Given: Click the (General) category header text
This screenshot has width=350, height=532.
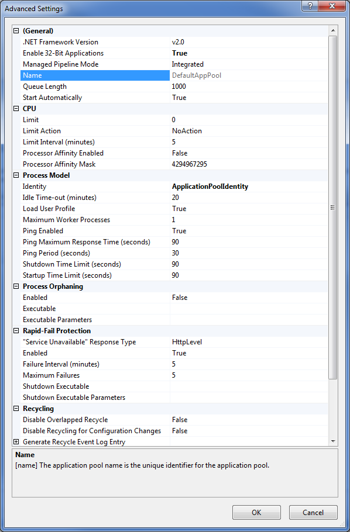Looking at the screenshot, I should coord(38,31).
